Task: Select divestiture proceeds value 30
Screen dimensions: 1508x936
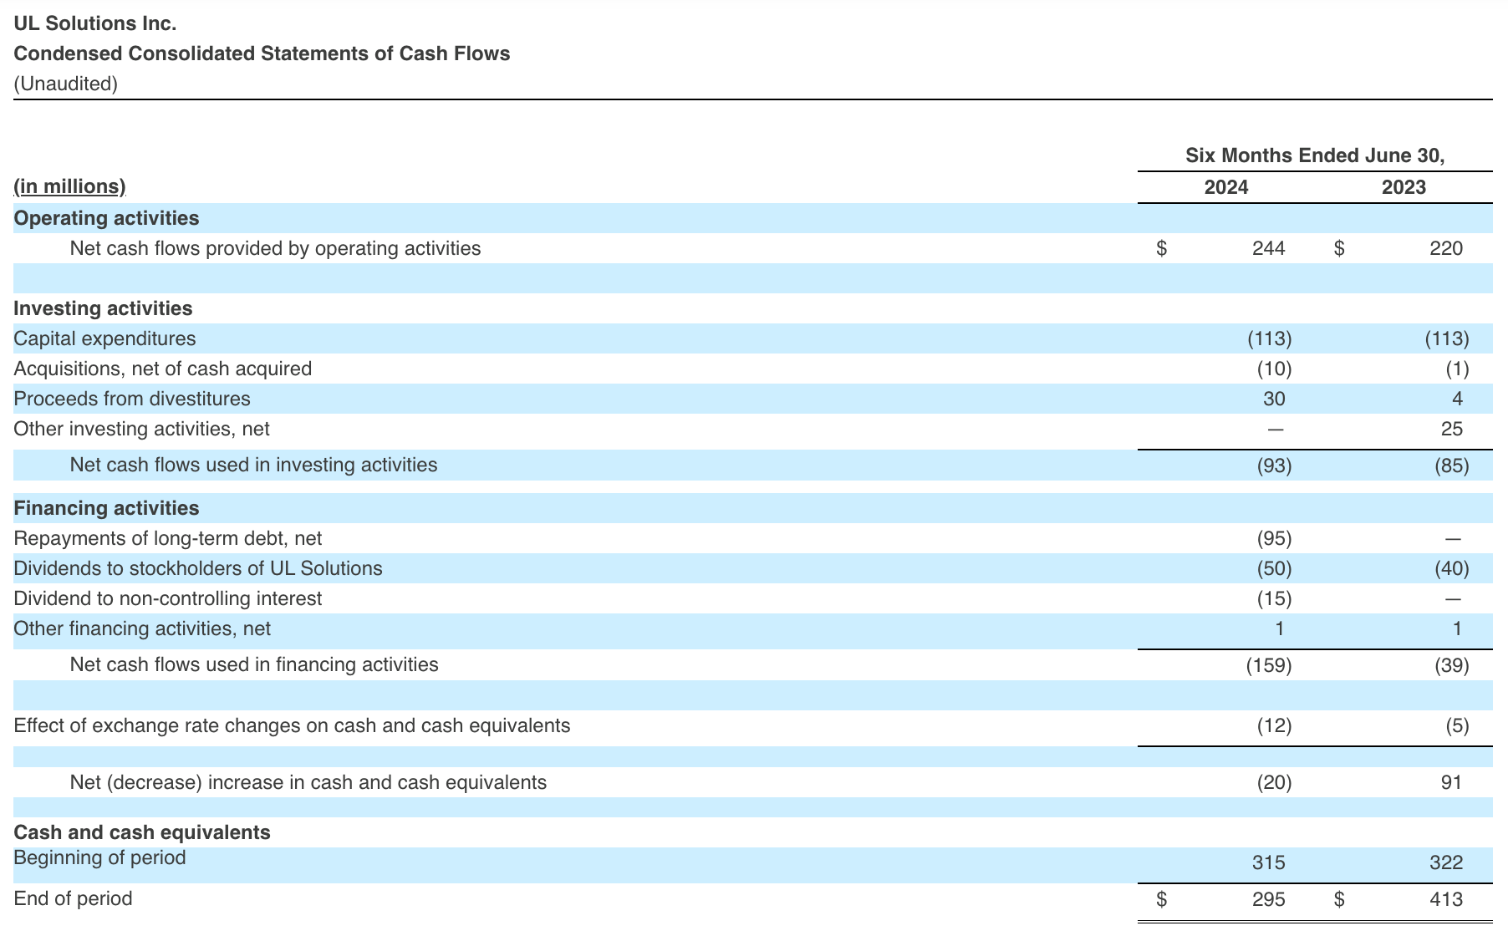Action: point(1274,399)
